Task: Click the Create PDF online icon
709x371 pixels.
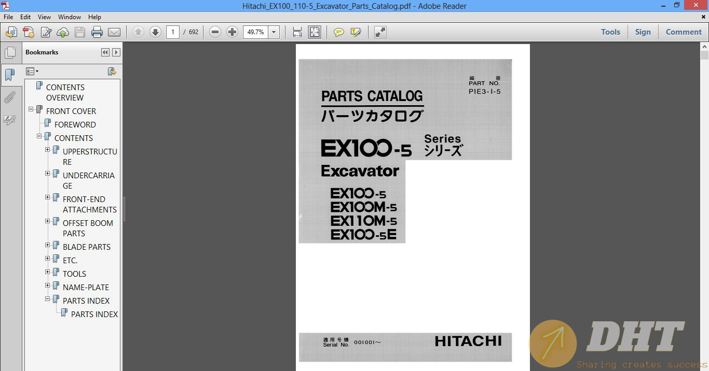Action: pyautogui.click(x=11, y=32)
